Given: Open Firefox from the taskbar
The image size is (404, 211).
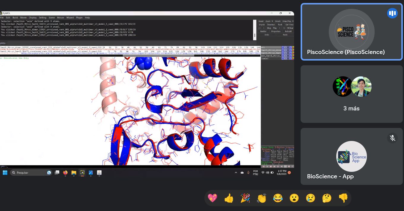Looking at the screenshot, I should pos(65,172).
